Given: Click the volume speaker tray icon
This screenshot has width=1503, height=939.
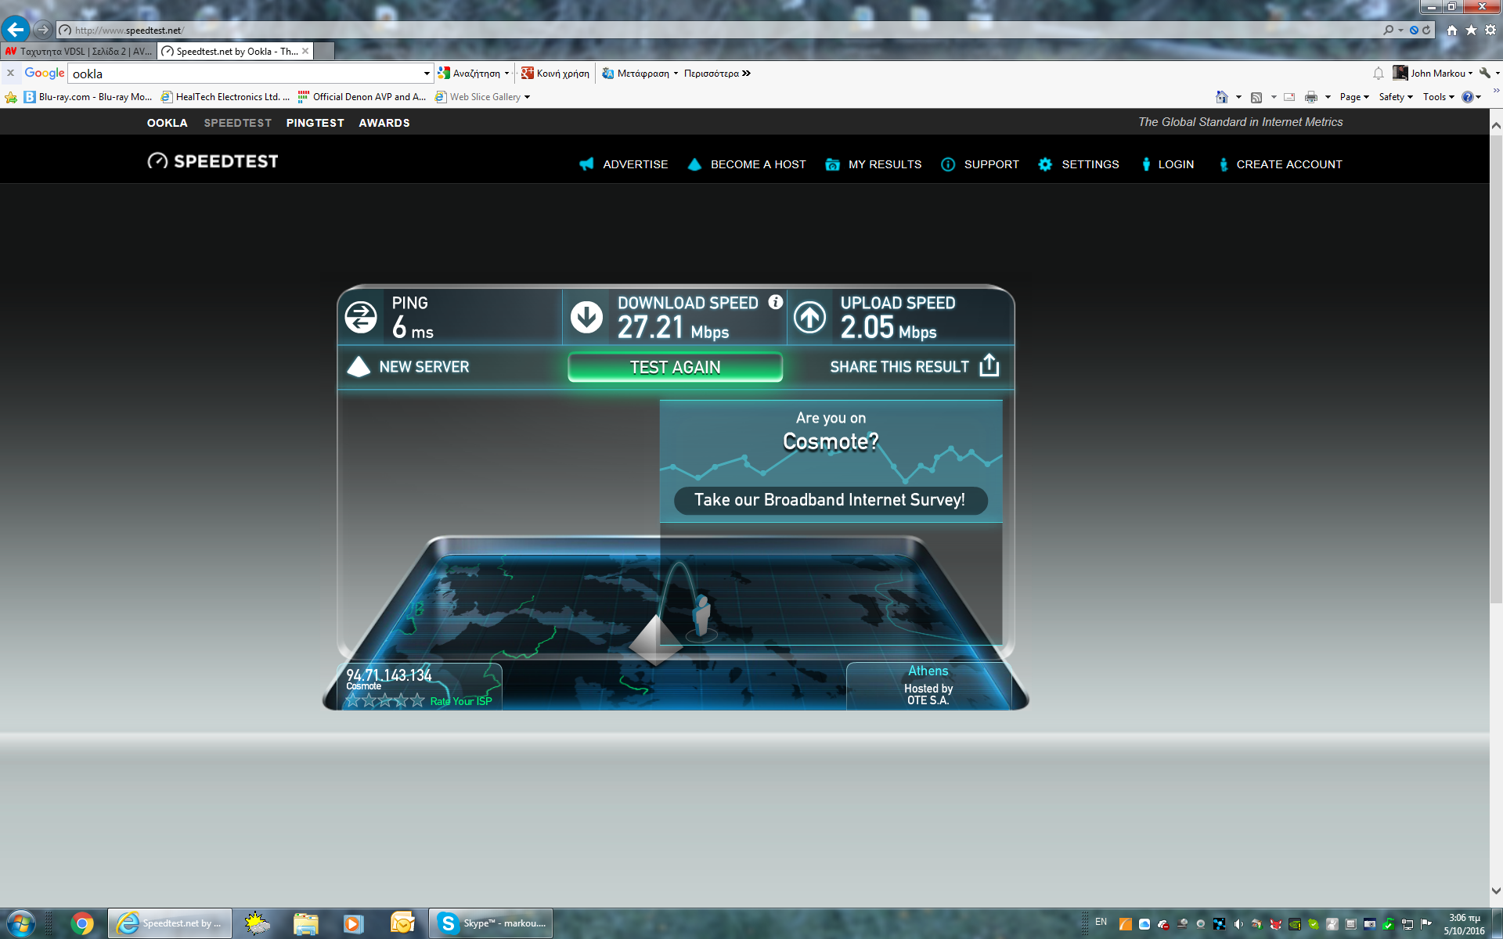Looking at the screenshot, I should (x=1238, y=924).
